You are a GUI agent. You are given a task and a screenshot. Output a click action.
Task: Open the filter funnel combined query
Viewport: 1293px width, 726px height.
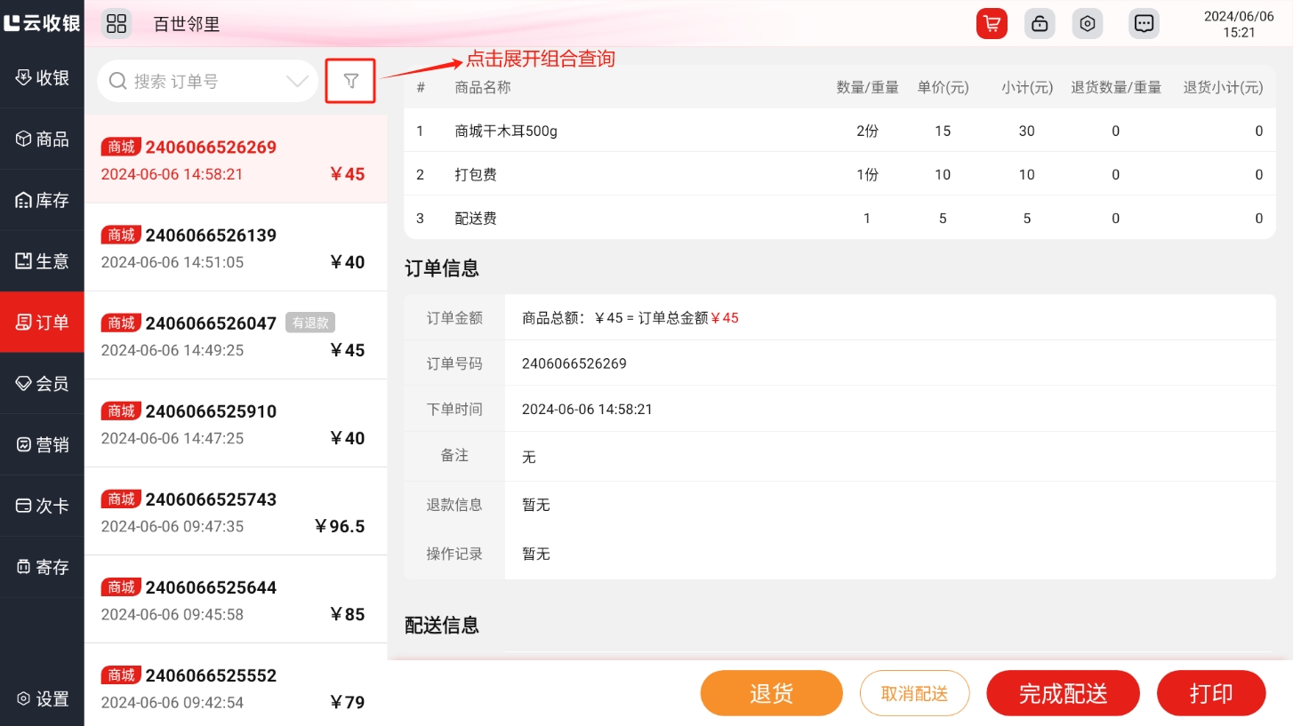351,82
